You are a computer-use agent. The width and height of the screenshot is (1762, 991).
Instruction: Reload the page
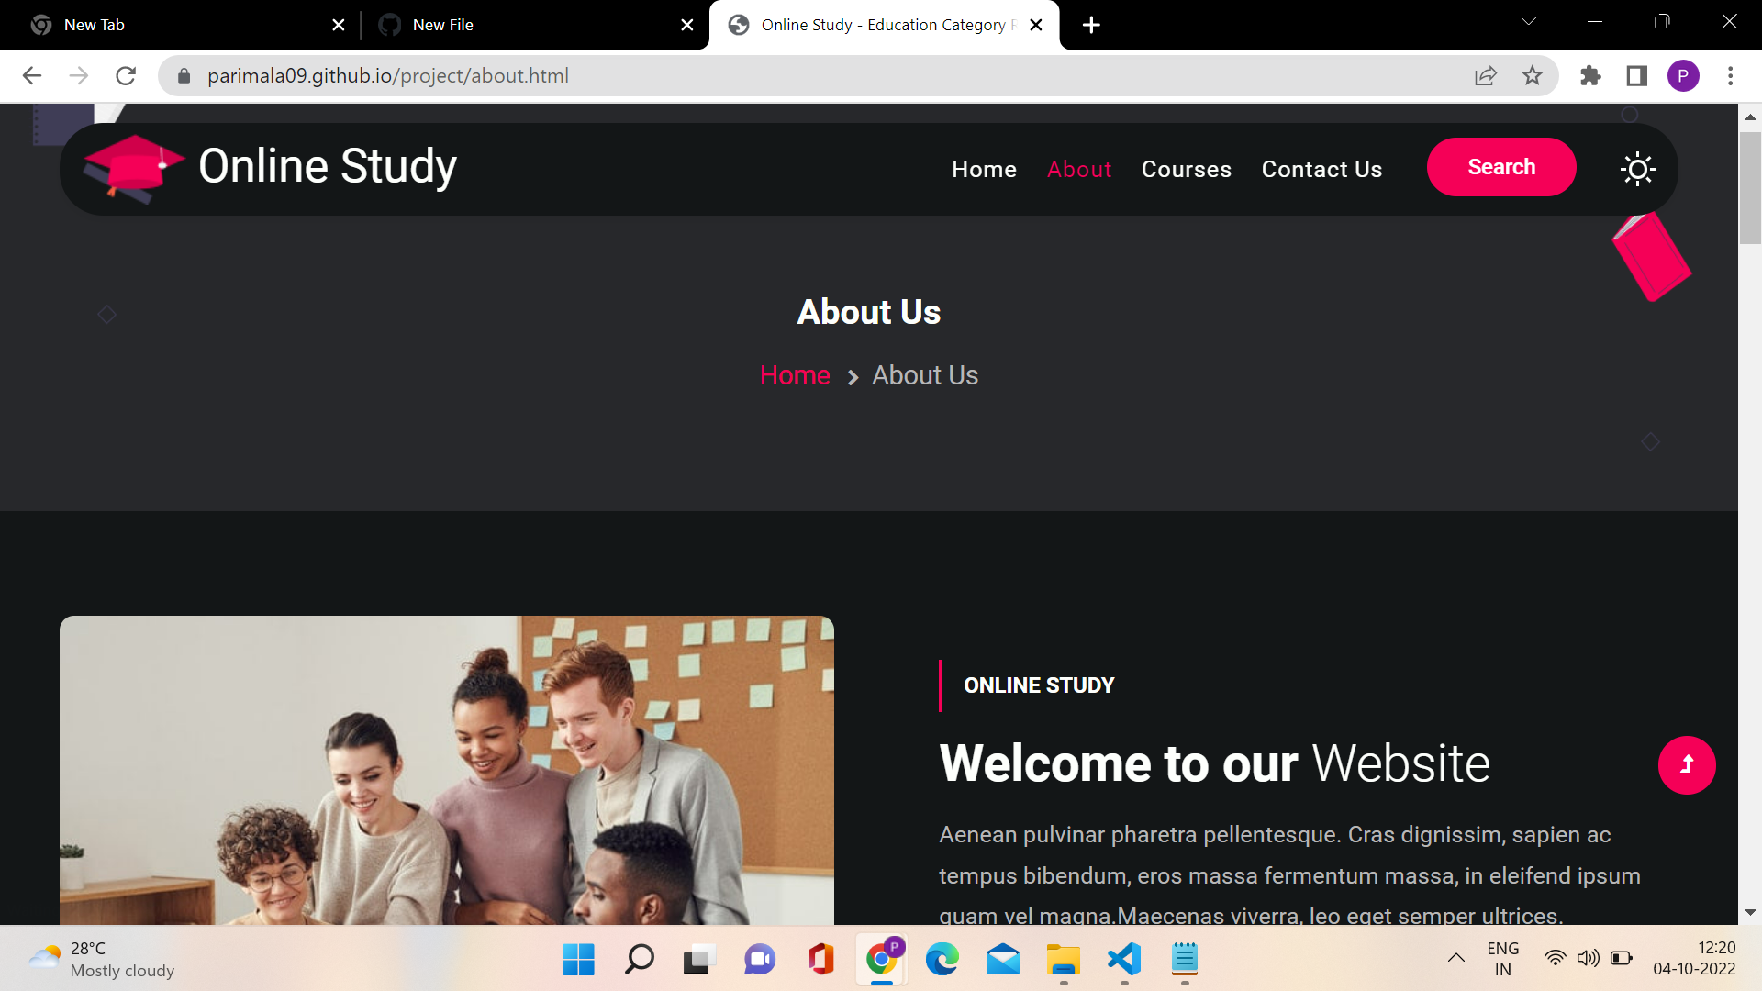coord(126,76)
